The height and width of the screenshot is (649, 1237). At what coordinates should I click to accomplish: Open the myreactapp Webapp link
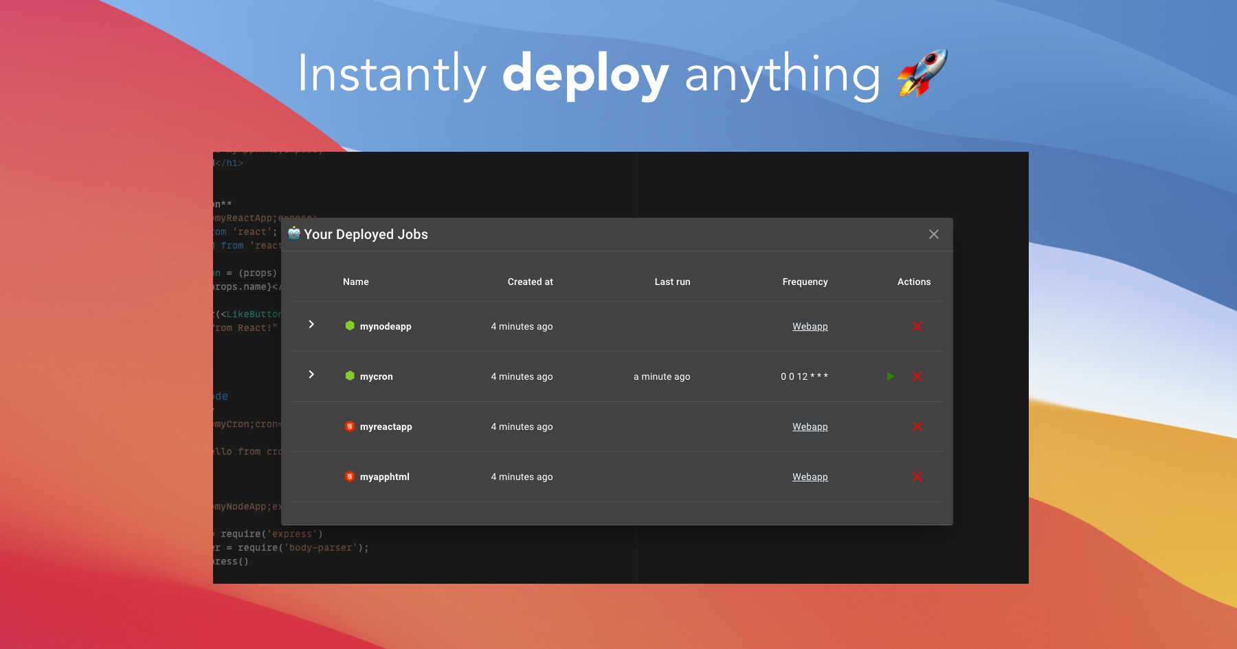(x=810, y=426)
